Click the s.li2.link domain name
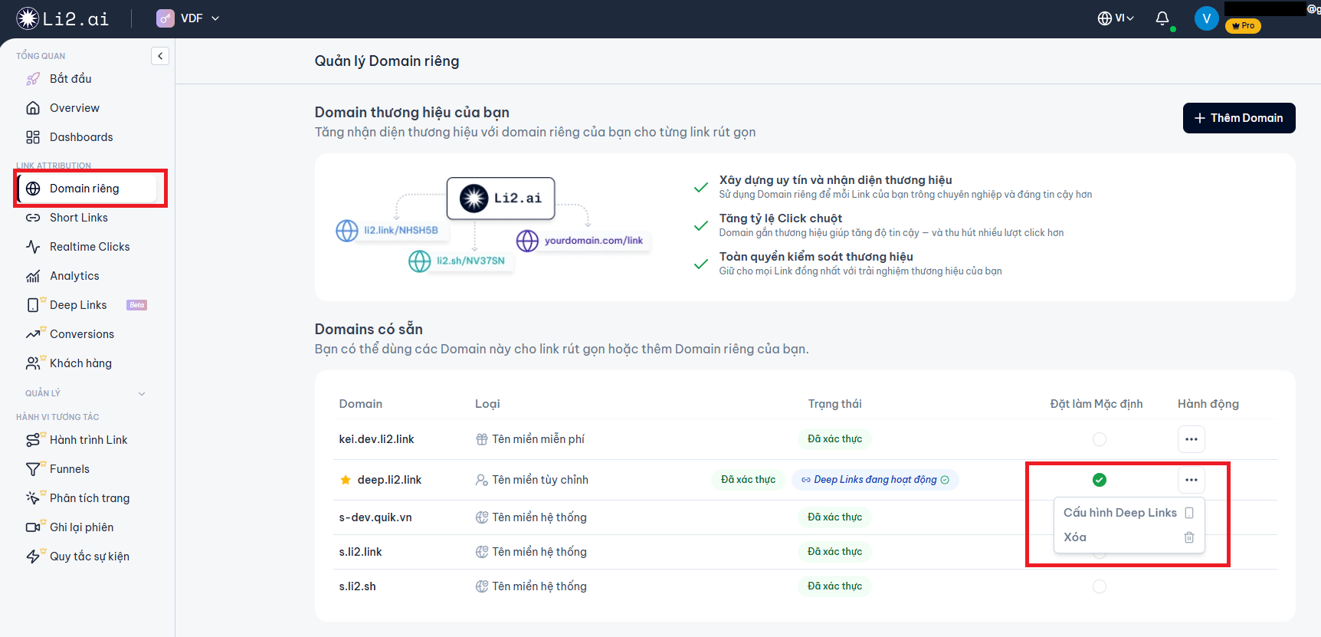Screen dimensions: 1321x637 click(x=360, y=552)
